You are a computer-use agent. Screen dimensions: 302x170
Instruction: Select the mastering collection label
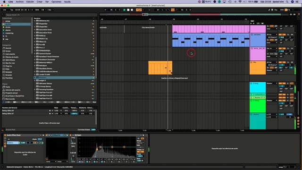coord(9,33)
